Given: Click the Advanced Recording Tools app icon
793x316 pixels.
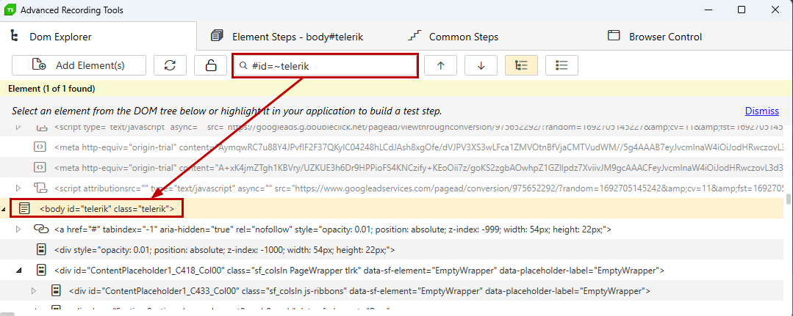Looking at the screenshot, I should pyautogui.click(x=9, y=10).
